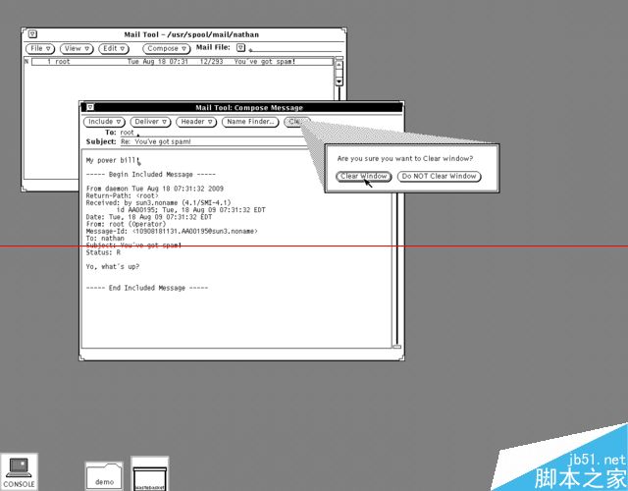The height and width of the screenshot is (491, 628).
Task: Open the File menu in Mail Tool
Action: (40, 48)
